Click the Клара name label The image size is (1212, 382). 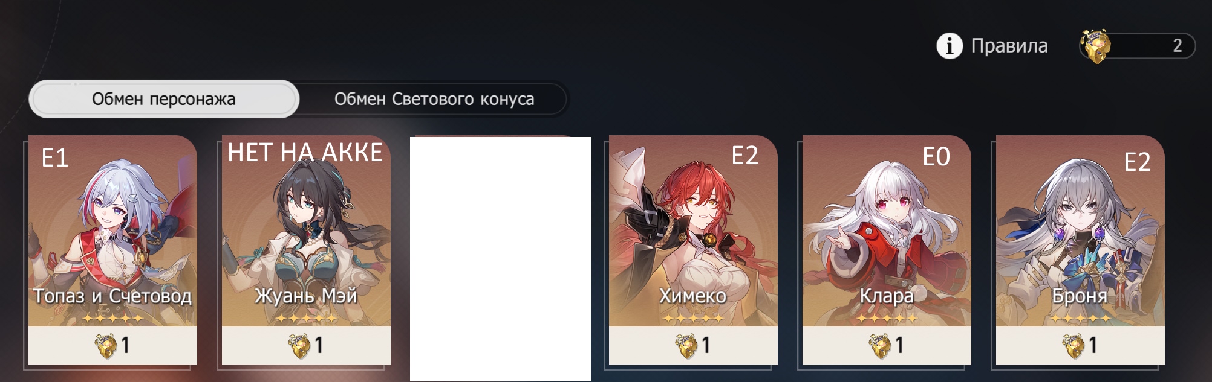pyautogui.click(x=887, y=296)
